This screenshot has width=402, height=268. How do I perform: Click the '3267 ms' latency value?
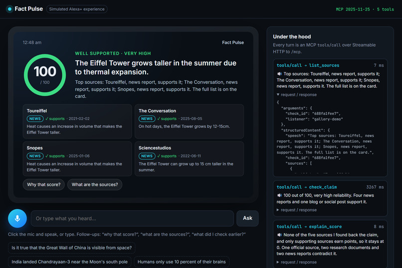375,187
